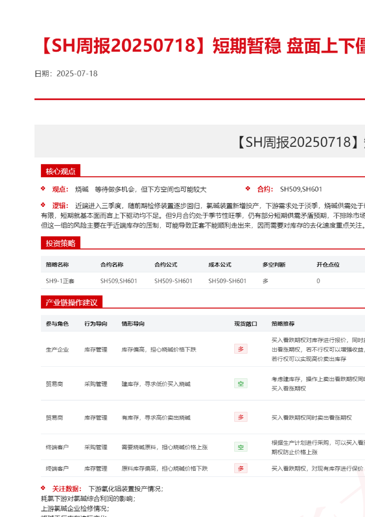This screenshot has width=365, height=517.
Task: Select the 投资策略 section tab
Action: click(61, 243)
